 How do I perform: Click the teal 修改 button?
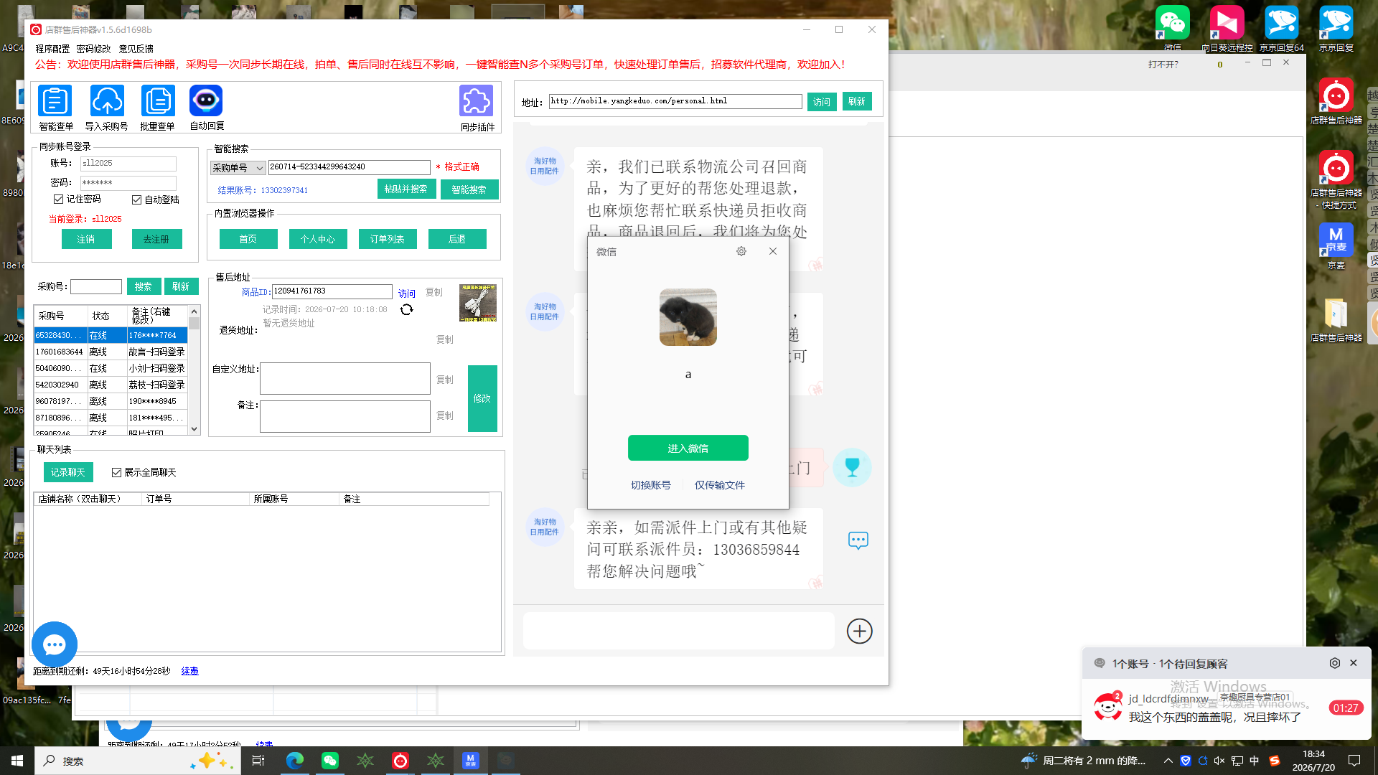click(482, 398)
